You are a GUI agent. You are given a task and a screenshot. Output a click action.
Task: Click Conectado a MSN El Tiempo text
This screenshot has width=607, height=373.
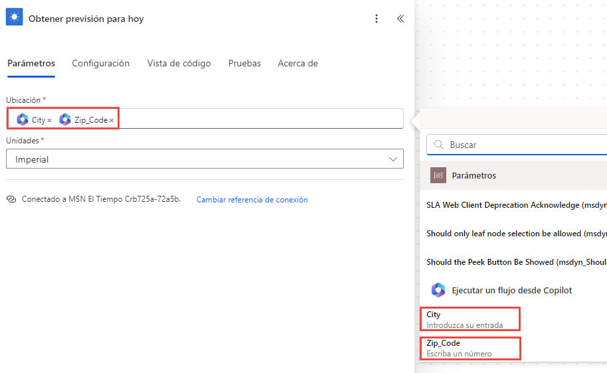click(101, 199)
